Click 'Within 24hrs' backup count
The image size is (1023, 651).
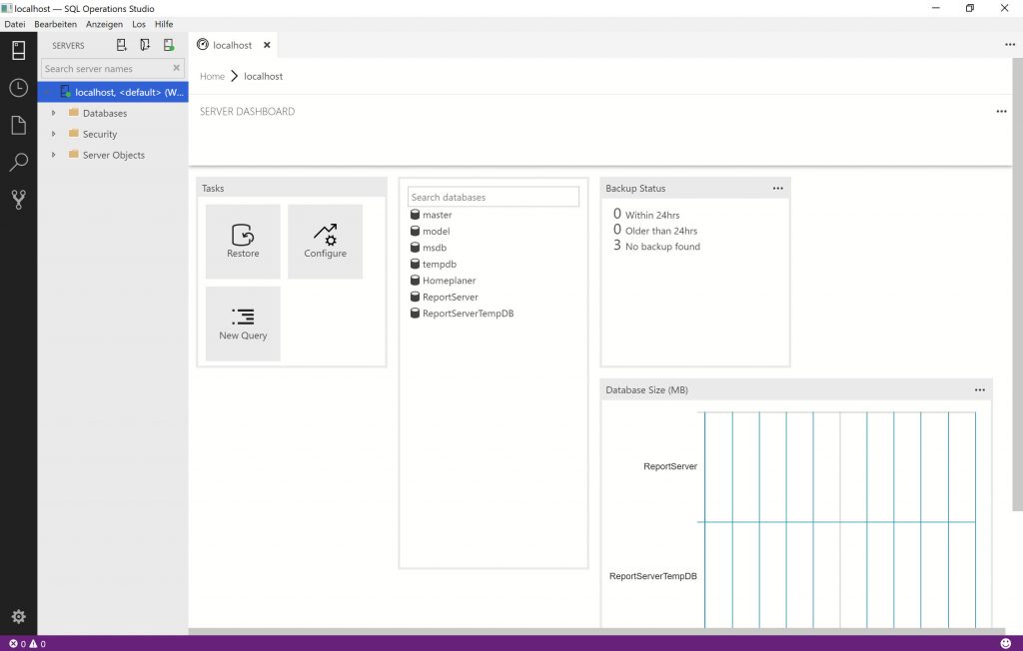click(x=617, y=214)
